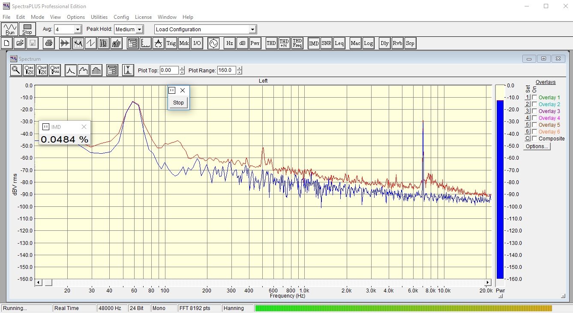The height and width of the screenshot is (313, 573).
Task: Open file with folder icon
Action: (x=20, y=43)
